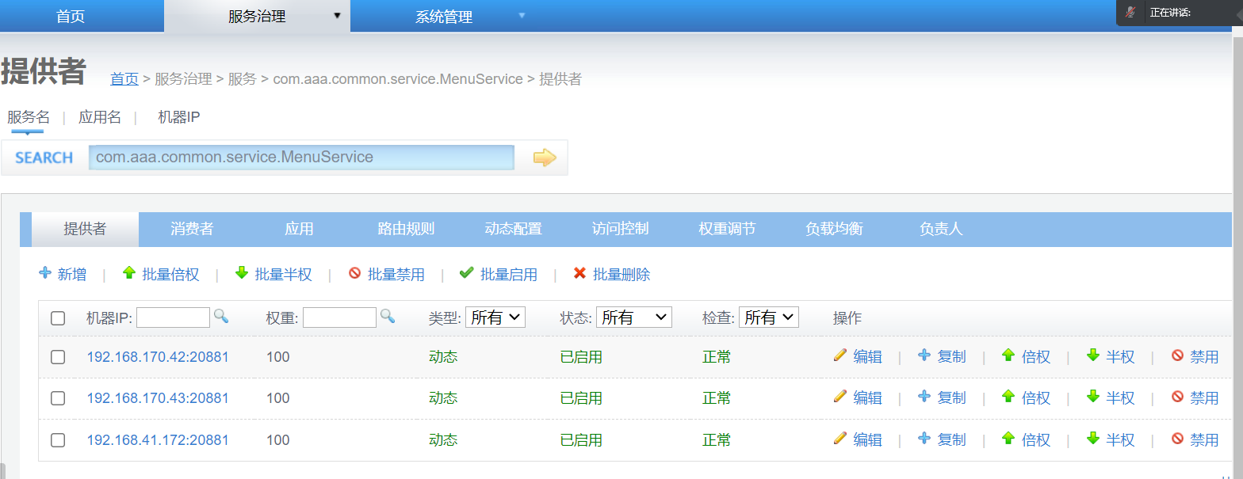Click the muted microphone icon in 正在讲话 overlay
1243x479 pixels.
tap(1130, 12)
